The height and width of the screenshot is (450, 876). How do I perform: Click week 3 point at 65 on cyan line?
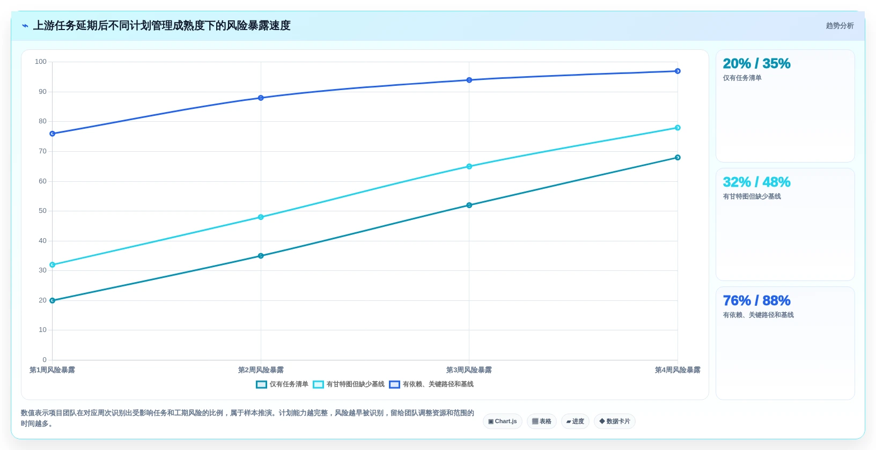(x=469, y=166)
